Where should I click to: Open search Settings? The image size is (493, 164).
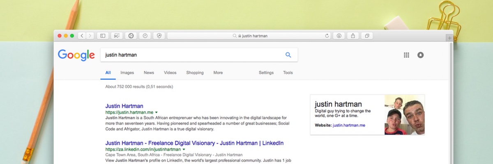pos(266,73)
